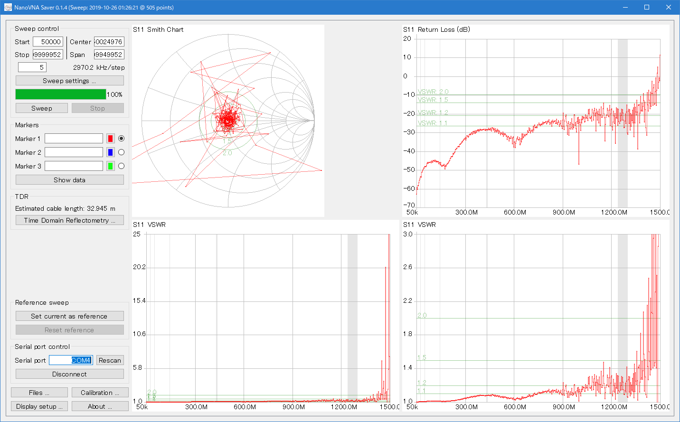Open the About dialog
Screen dimensions: 680x422
point(100,406)
